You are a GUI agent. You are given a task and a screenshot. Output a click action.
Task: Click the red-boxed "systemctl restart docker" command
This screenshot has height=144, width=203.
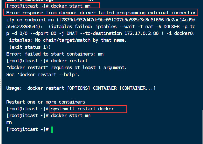[82, 109]
